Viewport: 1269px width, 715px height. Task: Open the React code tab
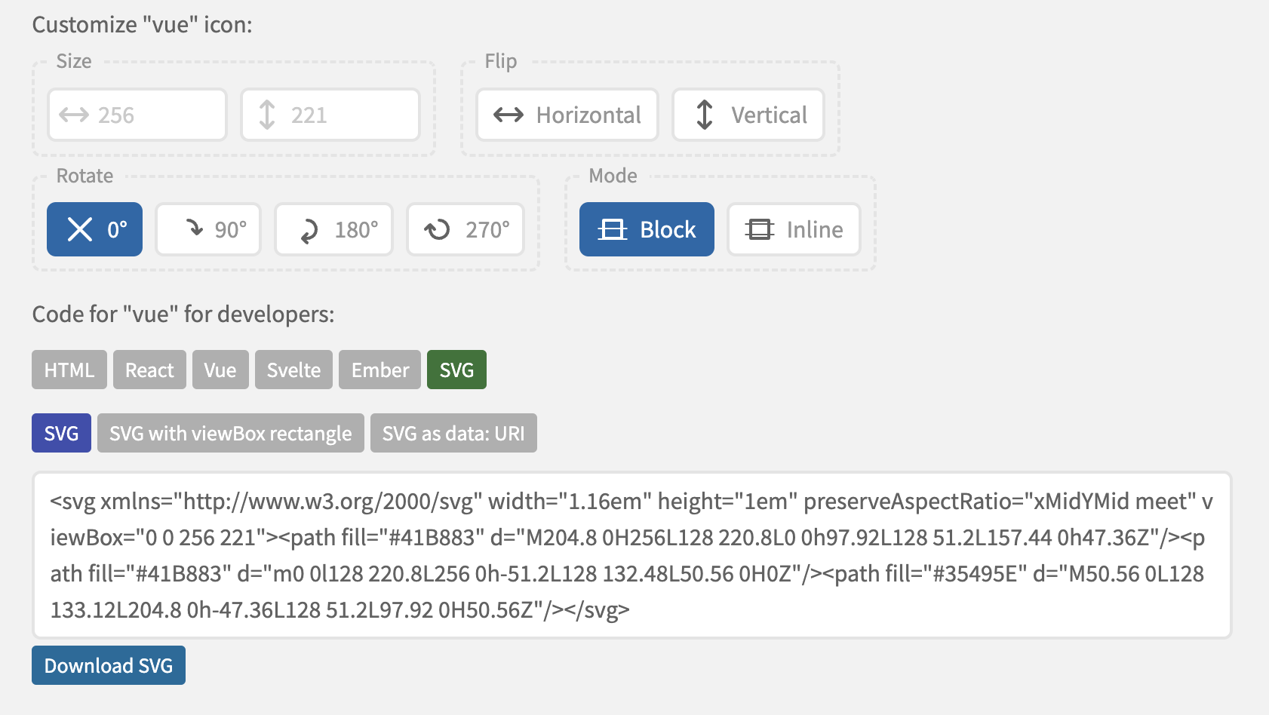pyautogui.click(x=149, y=370)
